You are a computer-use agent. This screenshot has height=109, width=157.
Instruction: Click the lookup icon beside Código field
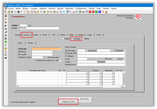click(29, 25)
